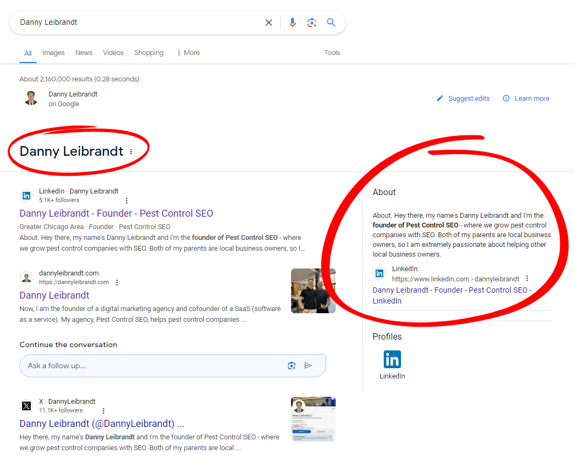
Task: Open options menu for dannyleibrandt.com result
Action: (117, 282)
